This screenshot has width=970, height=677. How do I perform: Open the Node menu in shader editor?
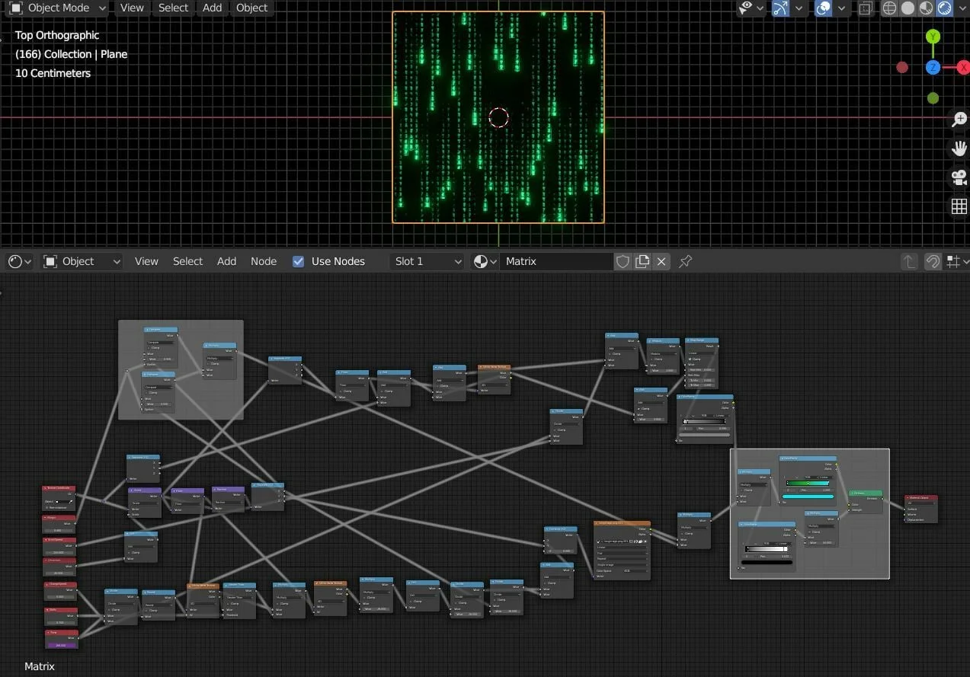(264, 261)
